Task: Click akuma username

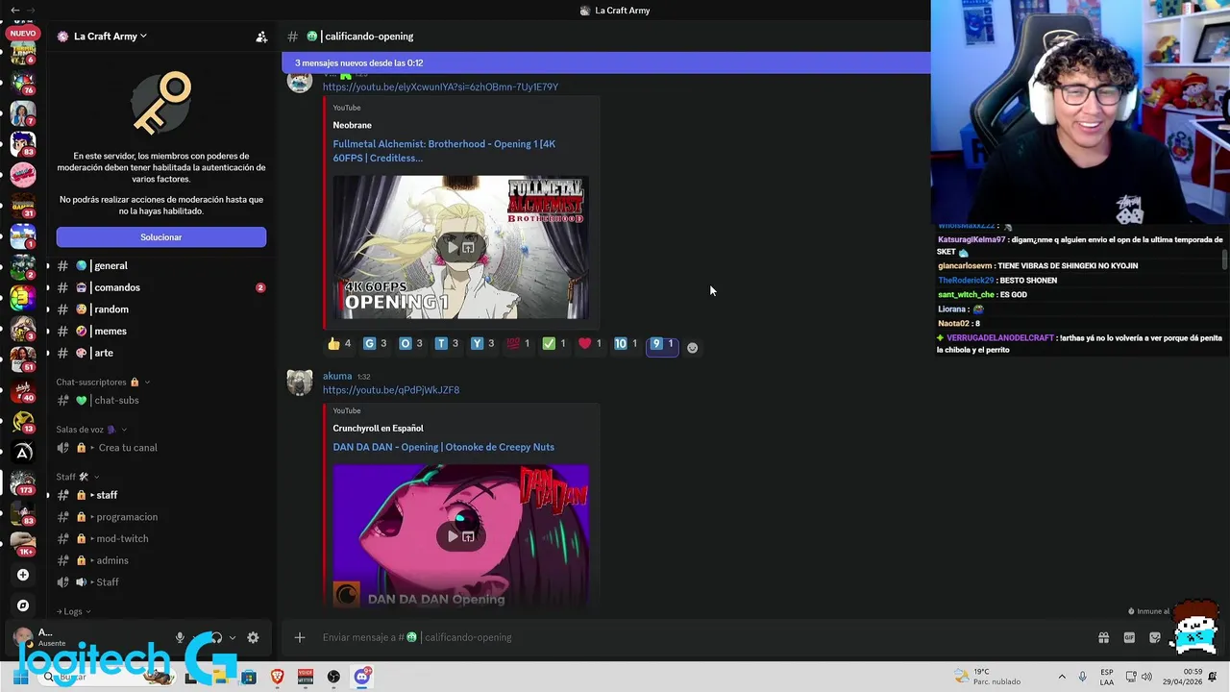Action: point(337,377)
